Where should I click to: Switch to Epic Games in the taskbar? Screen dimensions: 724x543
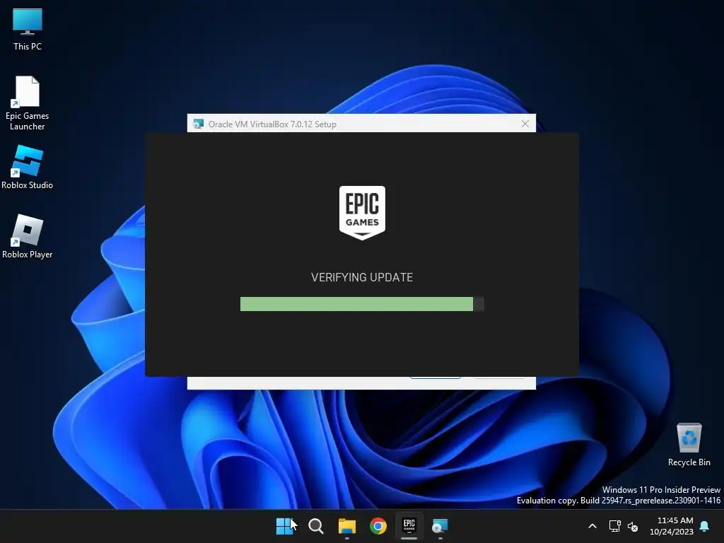[409, 526]
